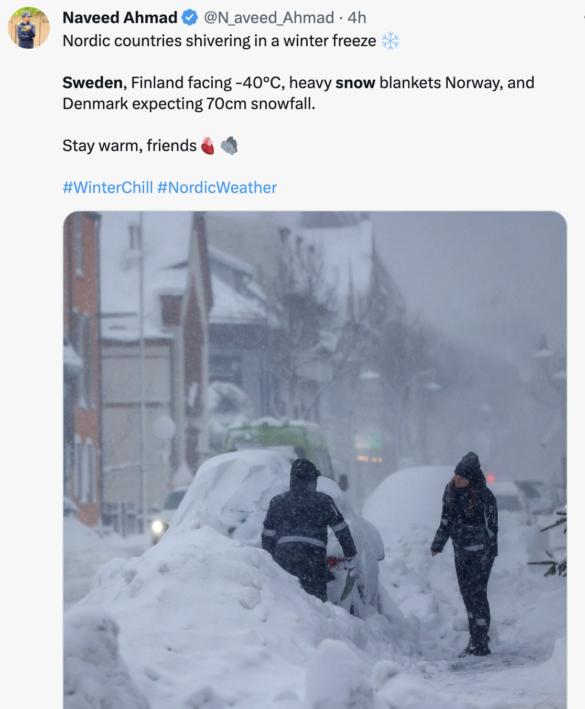This screenshot has width=585, height=709.
Task: Click the red heart emoji
Action: (x=208, y=146)
